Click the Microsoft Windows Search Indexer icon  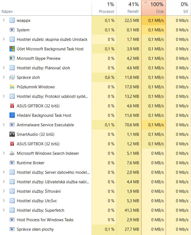pyautogui.click(x=12, y=153)
